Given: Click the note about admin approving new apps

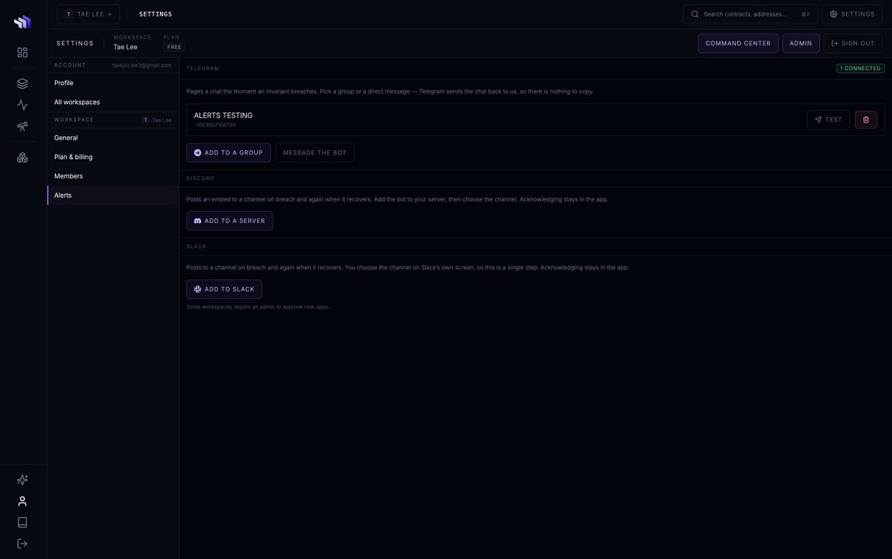Looking at the screenshot, I should [258, 307].
